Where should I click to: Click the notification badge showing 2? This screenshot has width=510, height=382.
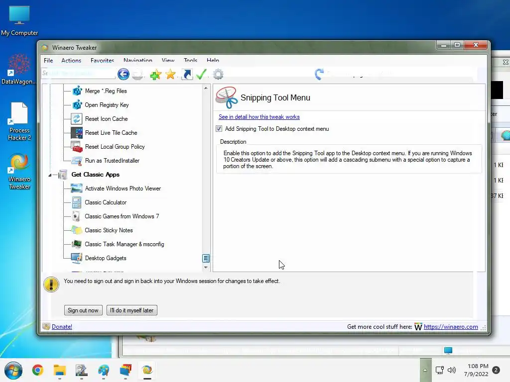coord(496,370)
